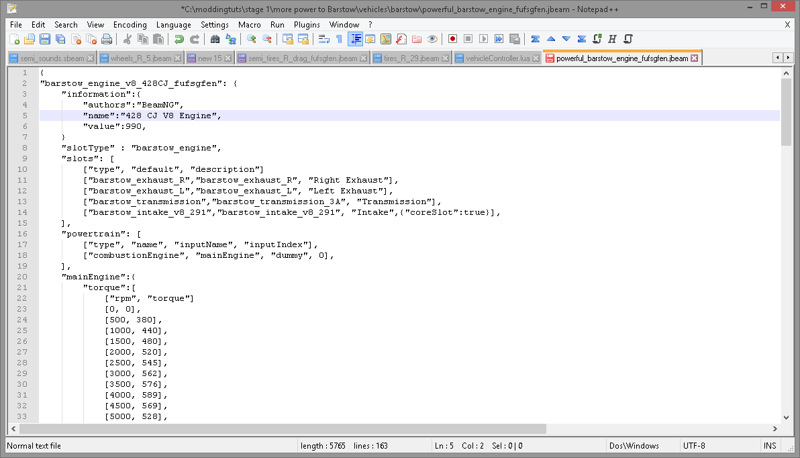Click the horizontal scrollbar right arrow
This screenshot has height=458, width=800.
click(x=775, y=429)
